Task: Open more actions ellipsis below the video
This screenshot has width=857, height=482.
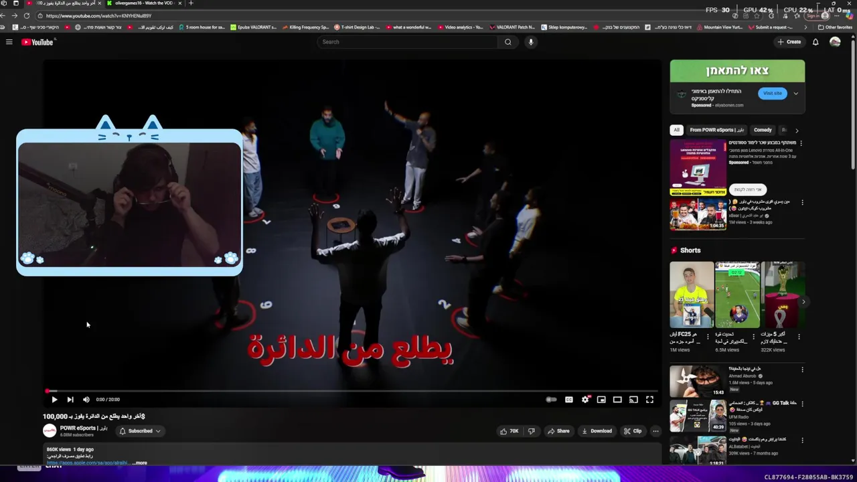Action: pyautogui.click(x=655, y=431)
